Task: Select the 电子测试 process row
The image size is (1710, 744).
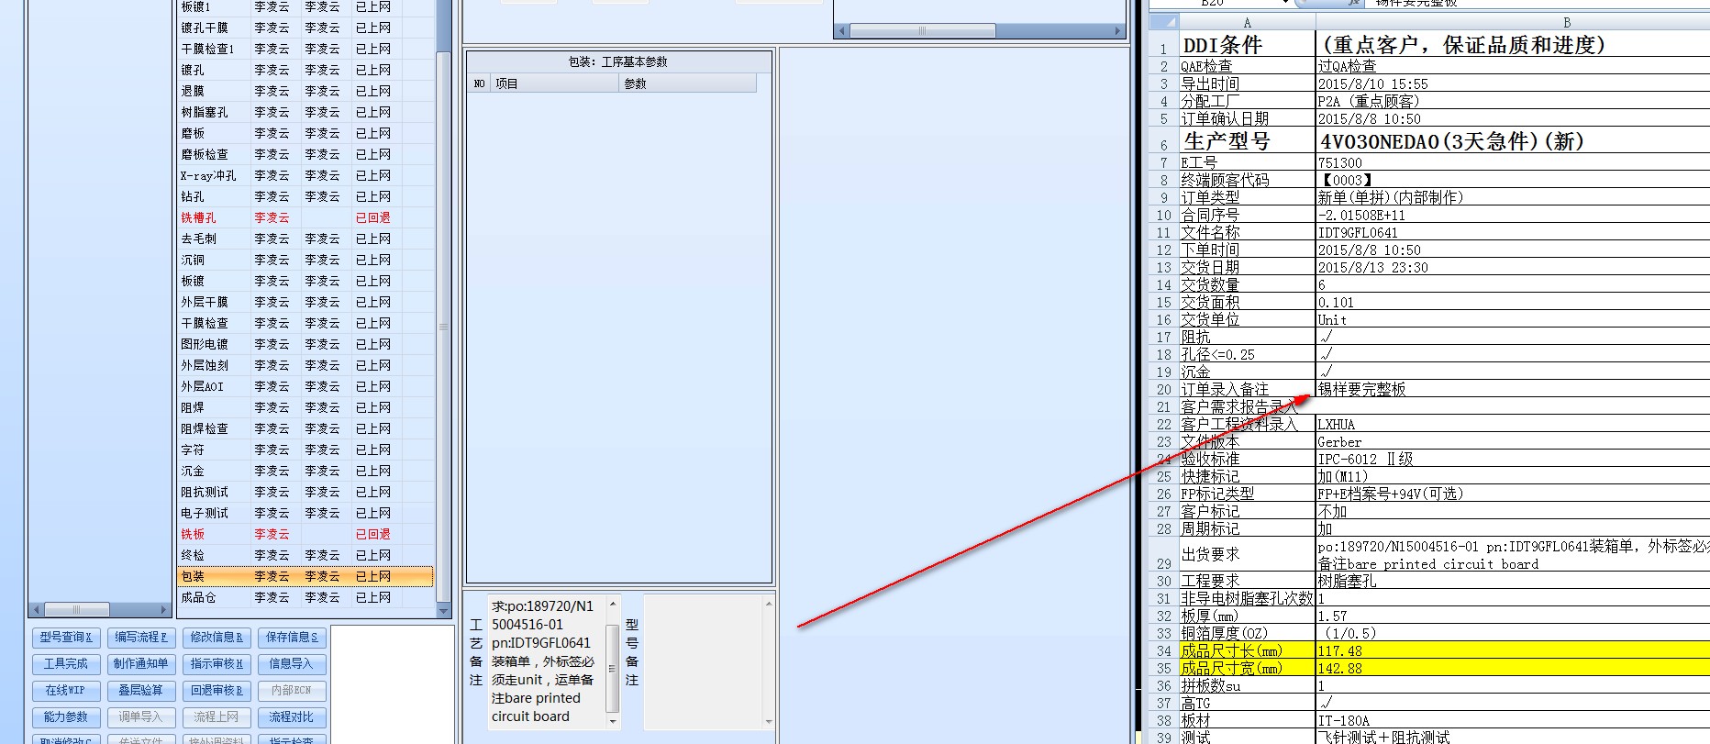Action: 305,513
